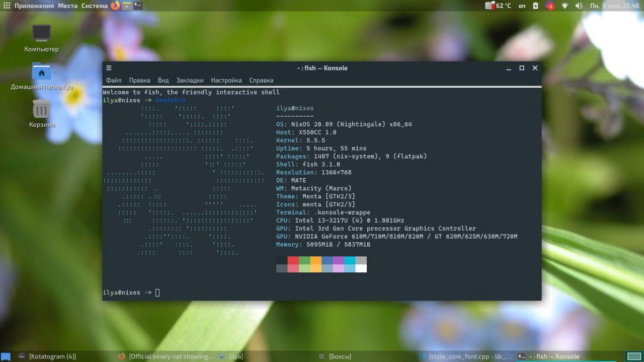Image resolution: width=644 pixels, height=362 pixels.
Task: Click the 'Terminal: .konsole-wrappe' line
Action: tap(324, 212)
